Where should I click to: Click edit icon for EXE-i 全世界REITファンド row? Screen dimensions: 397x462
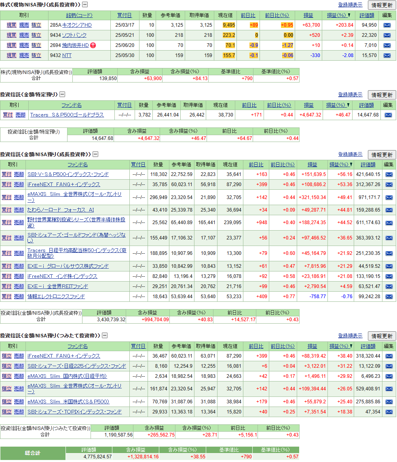pyautogui.click(x=389, y=286)
